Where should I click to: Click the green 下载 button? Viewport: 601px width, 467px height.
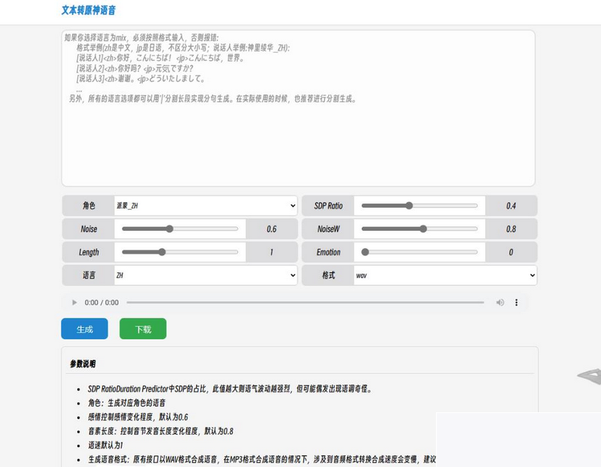pos(143,329)
